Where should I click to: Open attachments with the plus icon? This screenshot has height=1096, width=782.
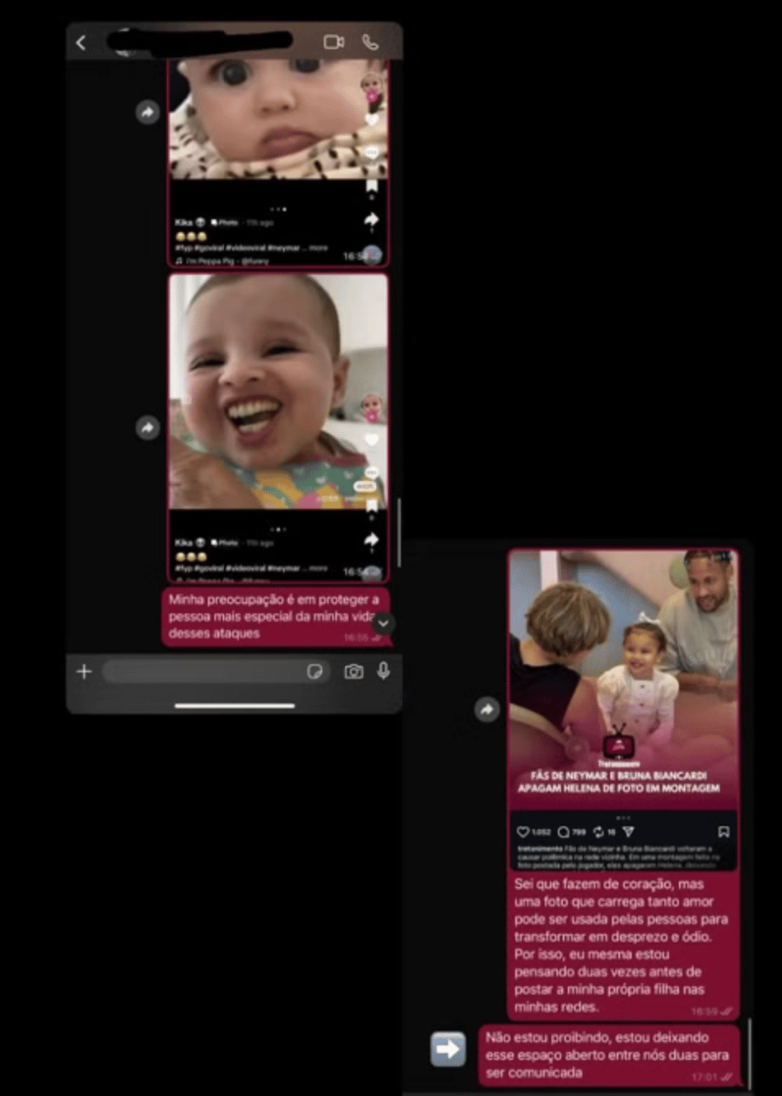(x=84, y=671)
